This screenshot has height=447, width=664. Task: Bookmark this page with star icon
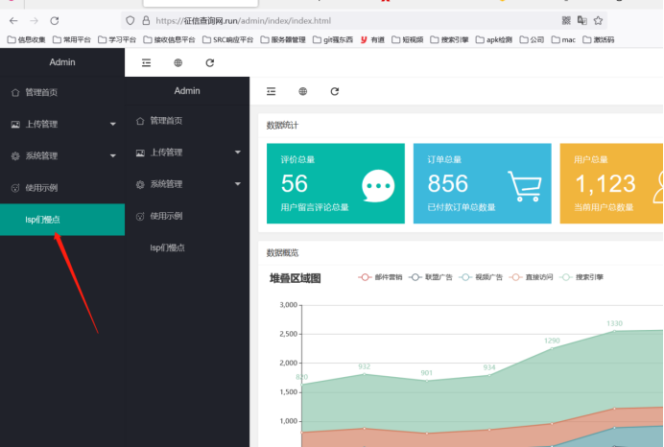click(x=598, y=20)
